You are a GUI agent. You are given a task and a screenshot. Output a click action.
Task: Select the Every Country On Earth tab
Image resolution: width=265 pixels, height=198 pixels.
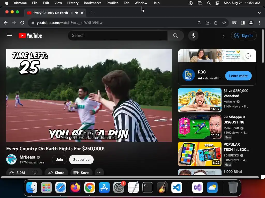click(53, 13)
